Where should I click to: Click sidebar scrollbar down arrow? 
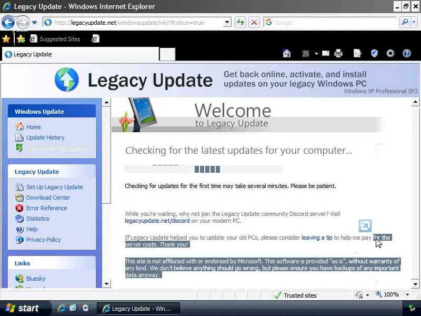[107, 284]
